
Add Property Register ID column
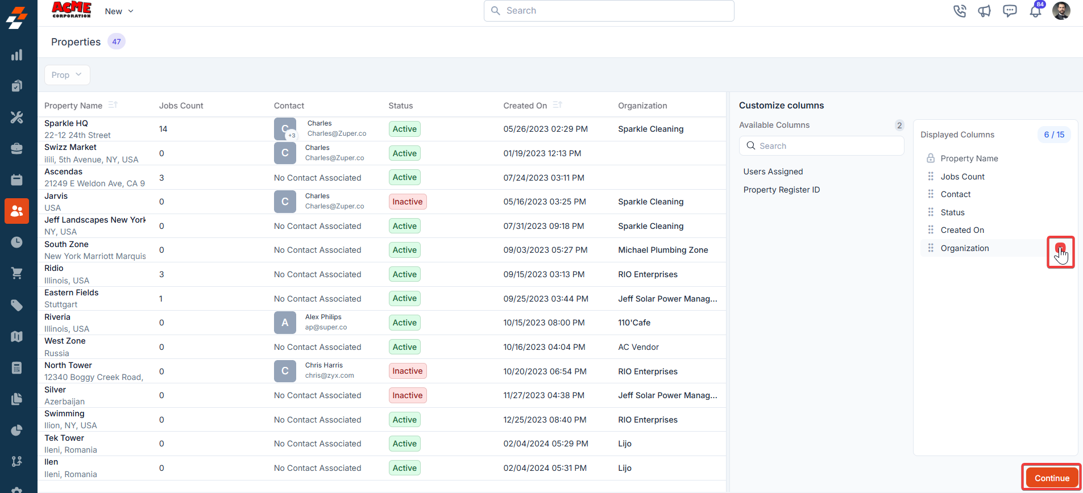tap(782, 190)
